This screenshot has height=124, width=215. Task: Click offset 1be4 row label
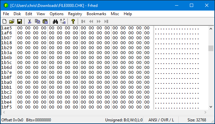point(7,102)
